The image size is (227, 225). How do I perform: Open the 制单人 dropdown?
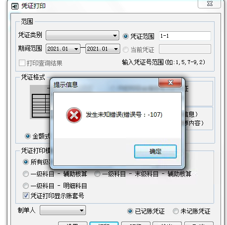[x=63, y=210]
